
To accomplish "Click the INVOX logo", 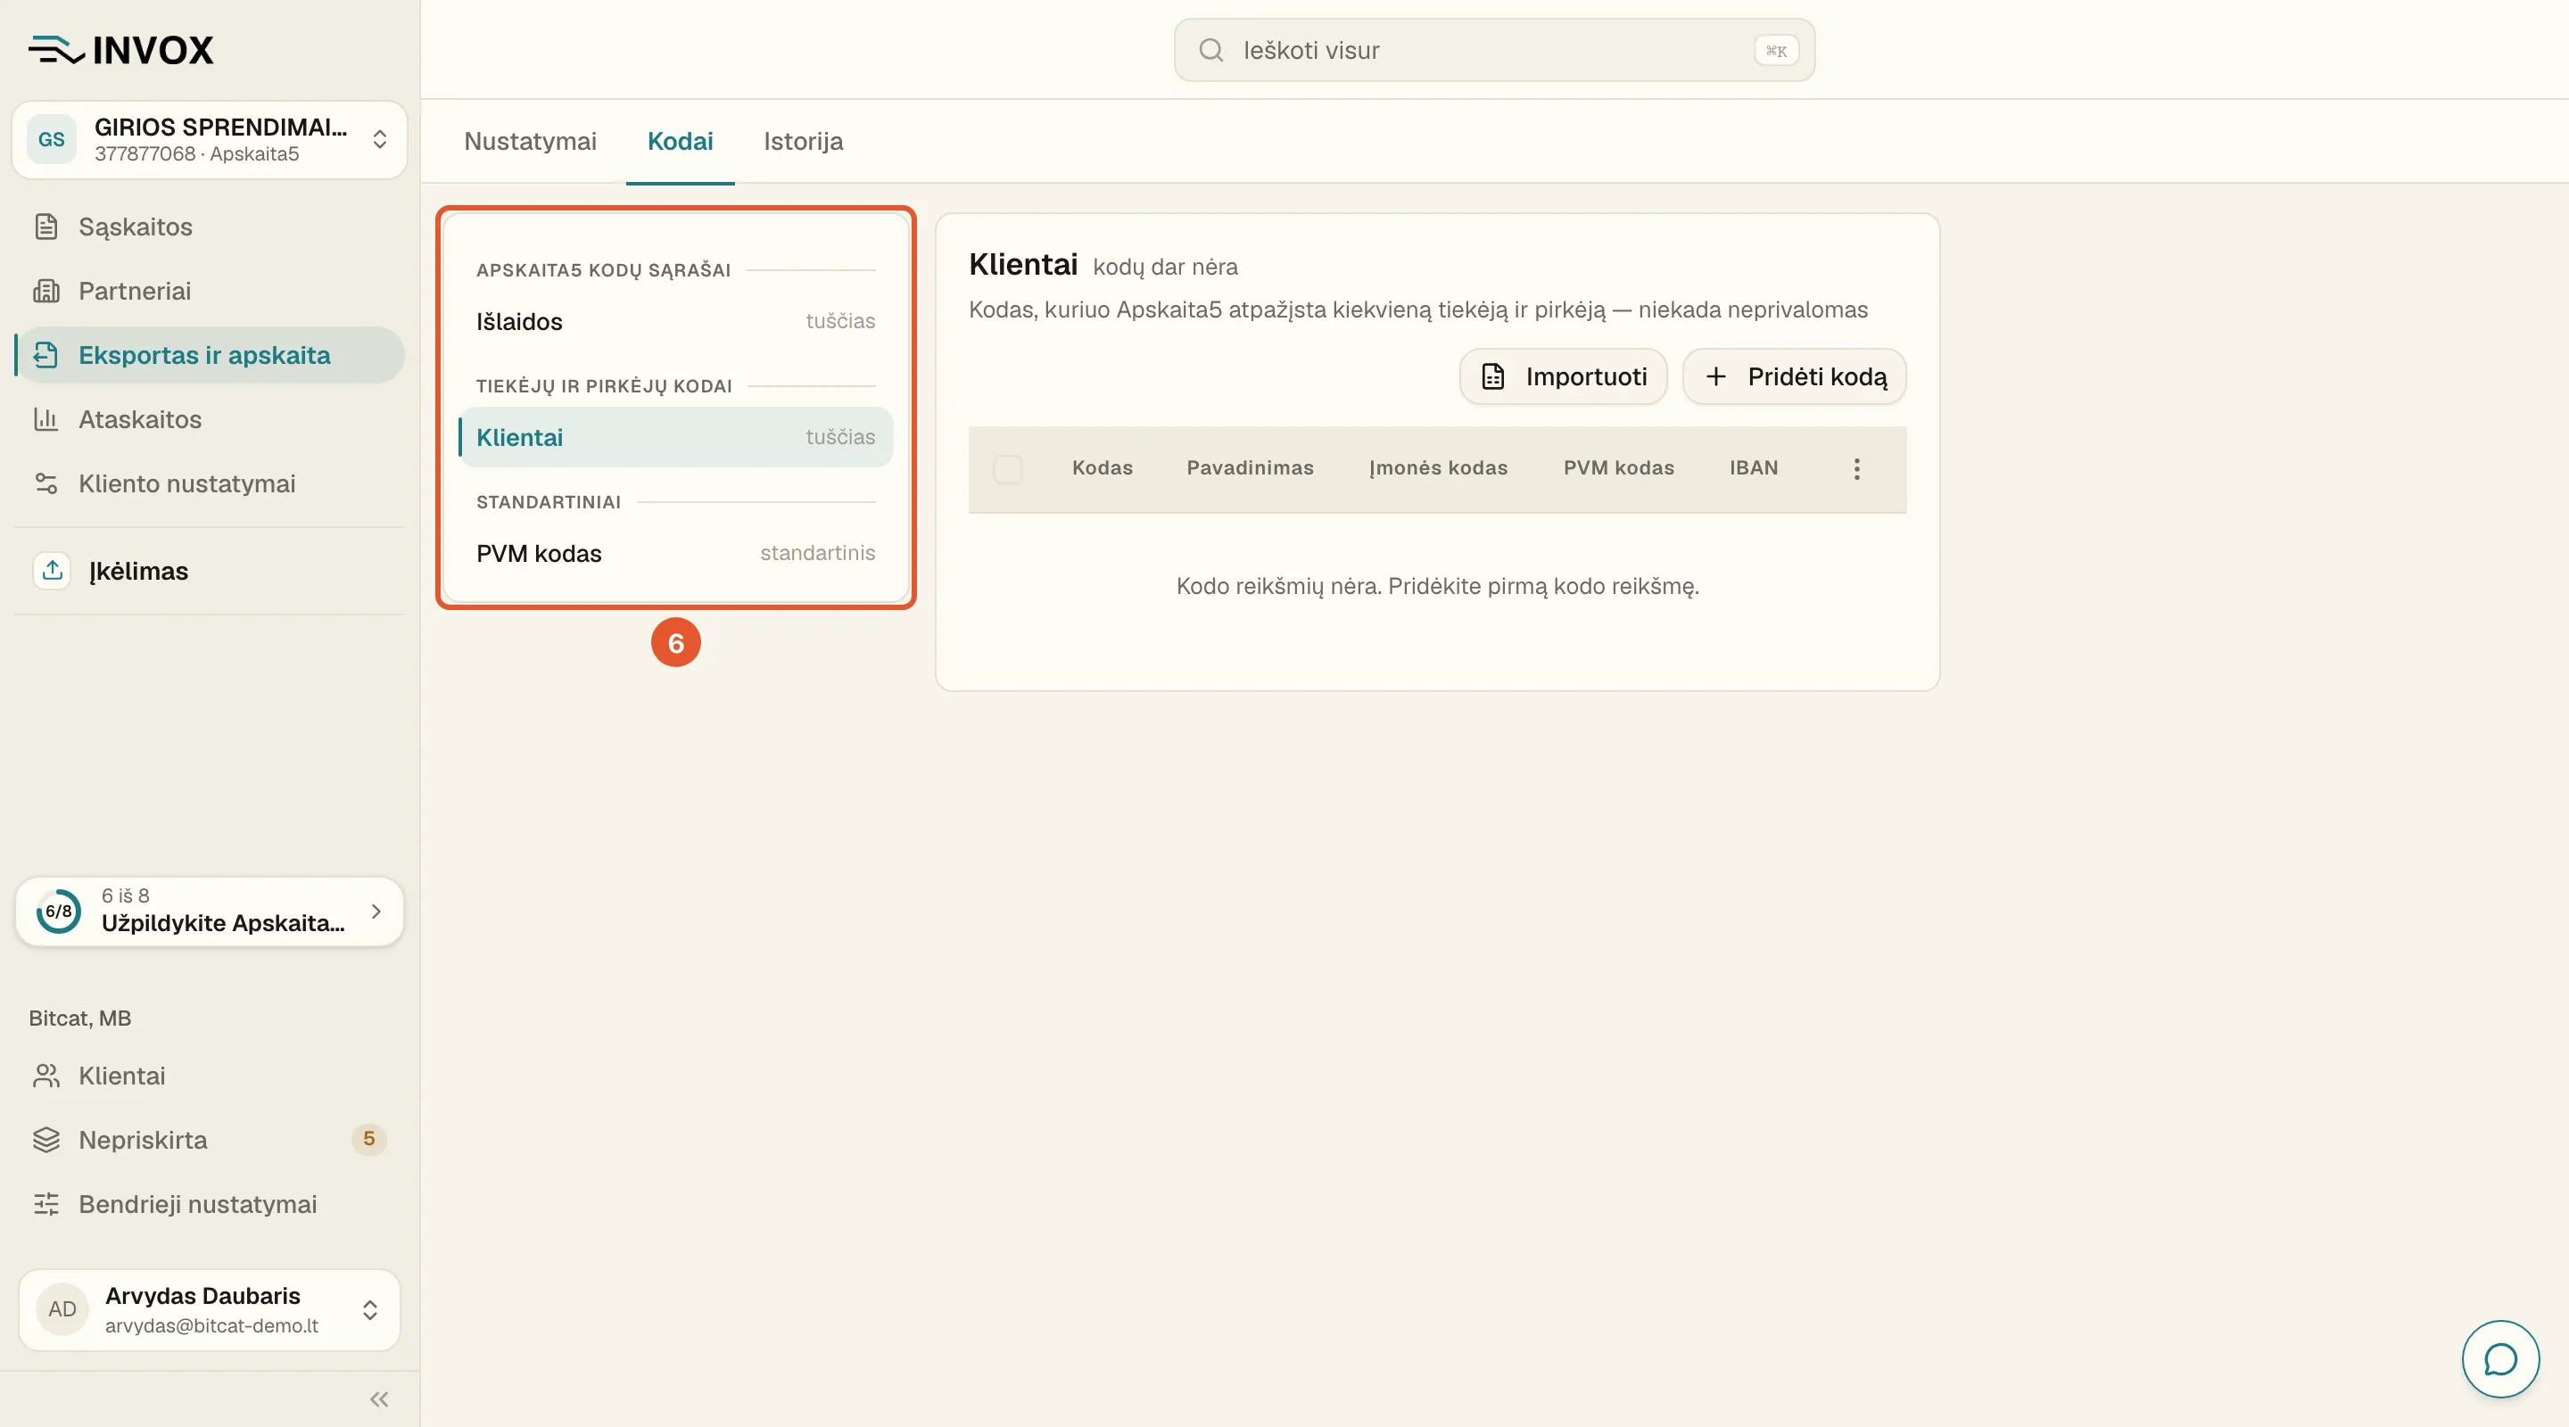I will coord(120,50).
